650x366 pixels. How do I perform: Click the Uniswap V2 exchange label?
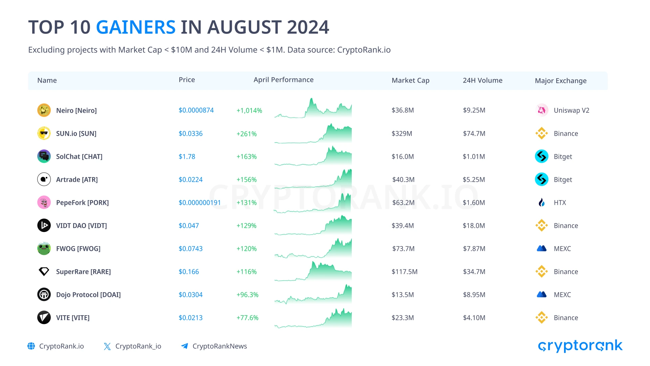pyautogui.click(x=571, y=110)
